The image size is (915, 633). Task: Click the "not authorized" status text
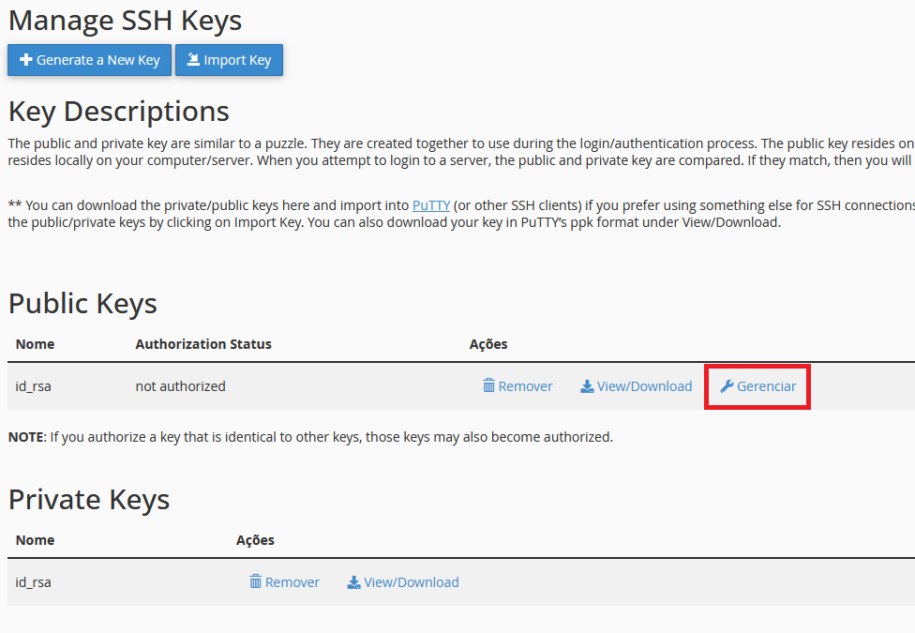pyautogui.click(x=180, y=386)
